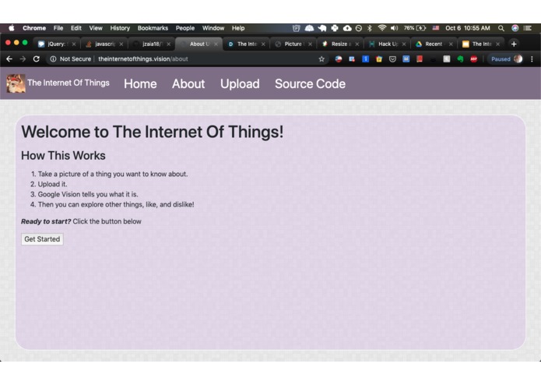Switch to the jzaia18 GitHub tab
This screenshot has height=385, width=541.
[x=151, y=44]
